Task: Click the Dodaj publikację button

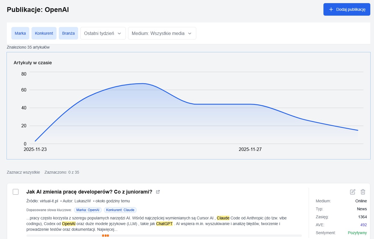Action: 346,9
